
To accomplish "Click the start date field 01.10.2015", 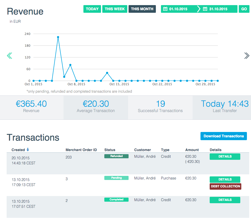I will (x=178, y=9).
